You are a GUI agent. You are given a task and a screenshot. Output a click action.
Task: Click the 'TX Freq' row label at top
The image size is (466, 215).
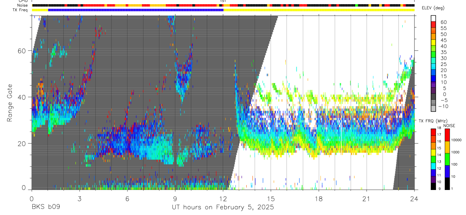coord(20,10)
